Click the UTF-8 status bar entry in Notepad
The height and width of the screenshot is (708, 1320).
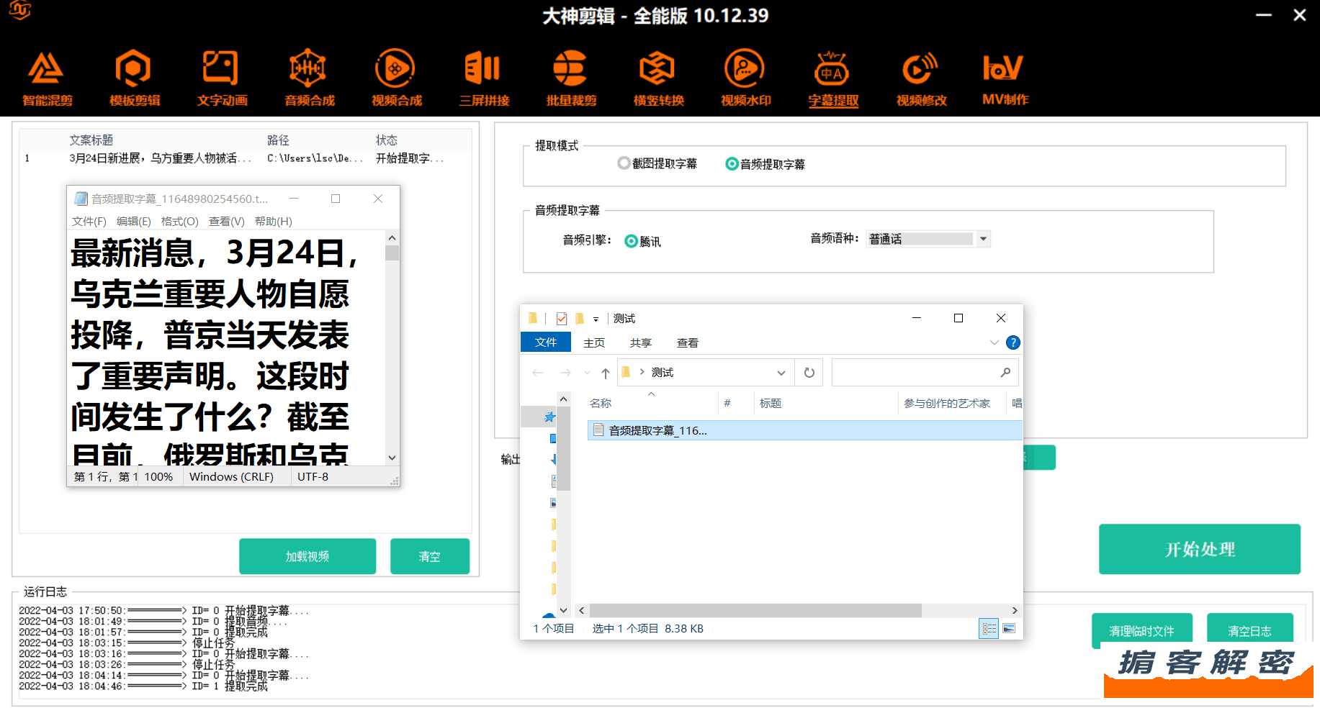313,477
